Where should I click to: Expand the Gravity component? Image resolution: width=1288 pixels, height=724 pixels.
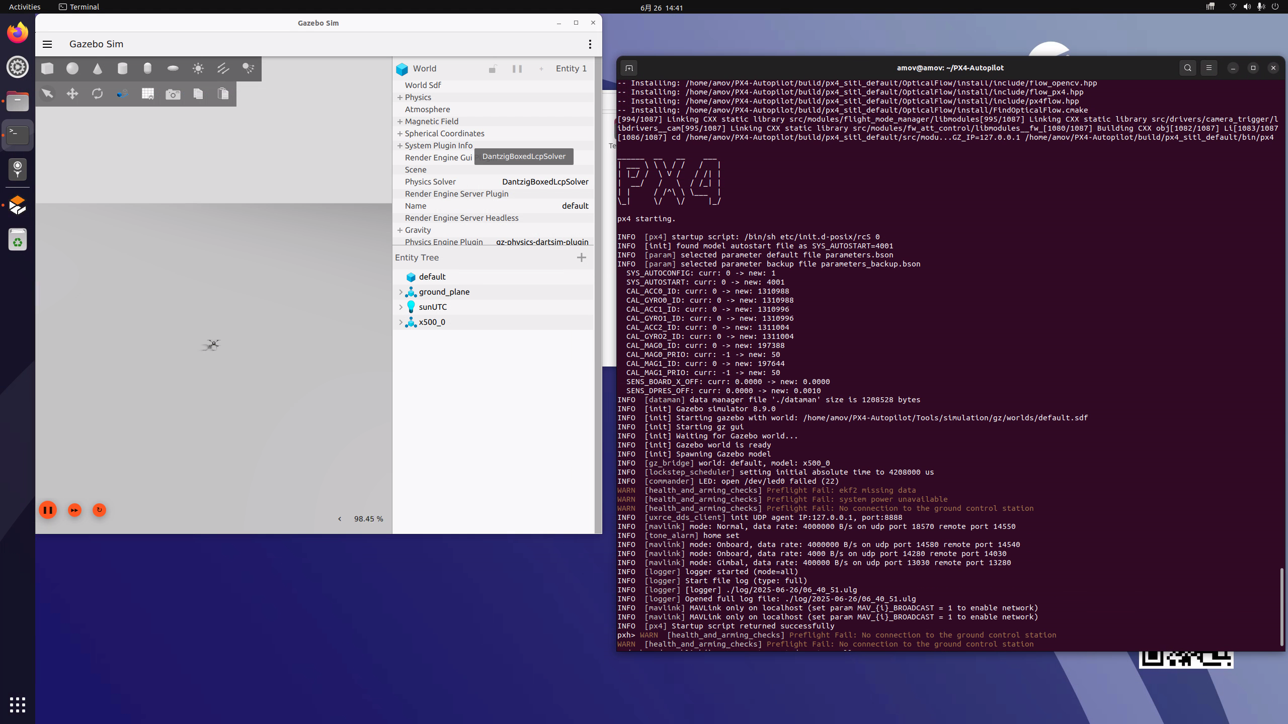point(400,230)
